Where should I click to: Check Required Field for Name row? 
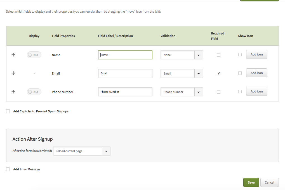[218, 55]
